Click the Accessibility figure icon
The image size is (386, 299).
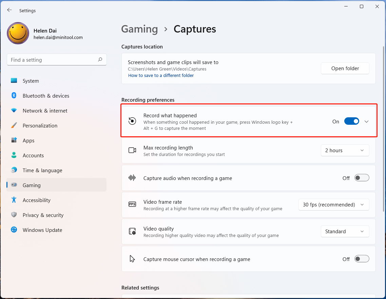[x=14, y=200]
